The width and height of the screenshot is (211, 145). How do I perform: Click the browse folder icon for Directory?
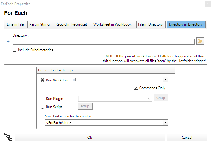coord(200,41)
